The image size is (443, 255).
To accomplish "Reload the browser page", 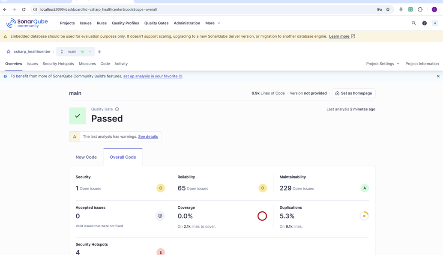I will coord(24,9).
